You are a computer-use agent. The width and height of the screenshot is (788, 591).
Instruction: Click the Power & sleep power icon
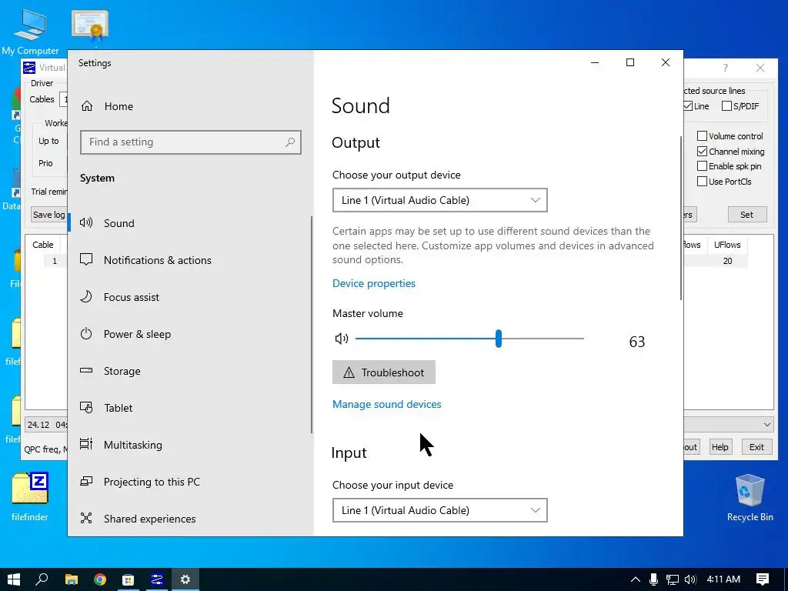pyautogui.click(x=86, y=334)
